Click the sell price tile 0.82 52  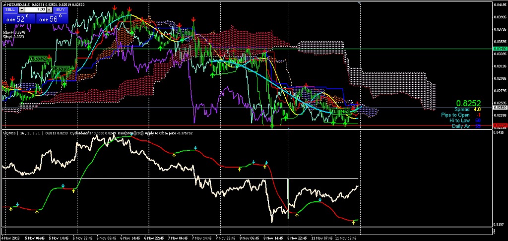[19, 18]
